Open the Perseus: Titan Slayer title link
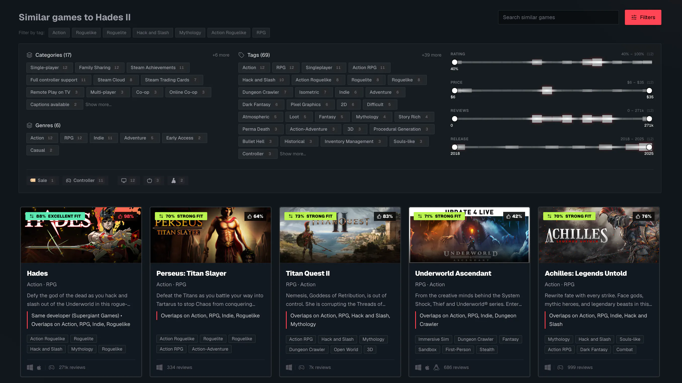Screen dimensions: 682x383 [x=191, y=273]
